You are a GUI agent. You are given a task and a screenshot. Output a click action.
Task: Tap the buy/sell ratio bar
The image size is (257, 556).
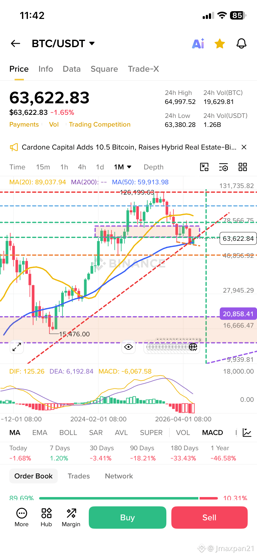128,498
